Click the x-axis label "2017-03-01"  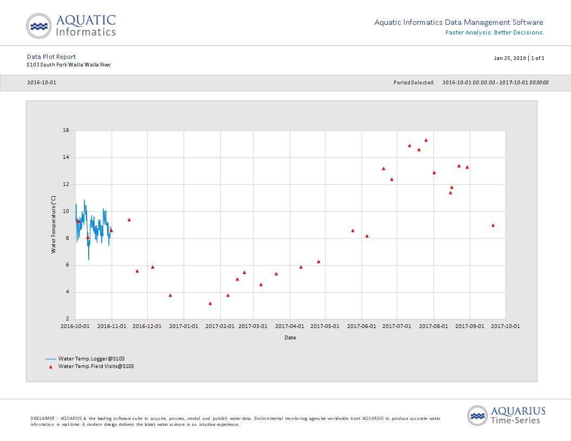click(x=253, y=326)
